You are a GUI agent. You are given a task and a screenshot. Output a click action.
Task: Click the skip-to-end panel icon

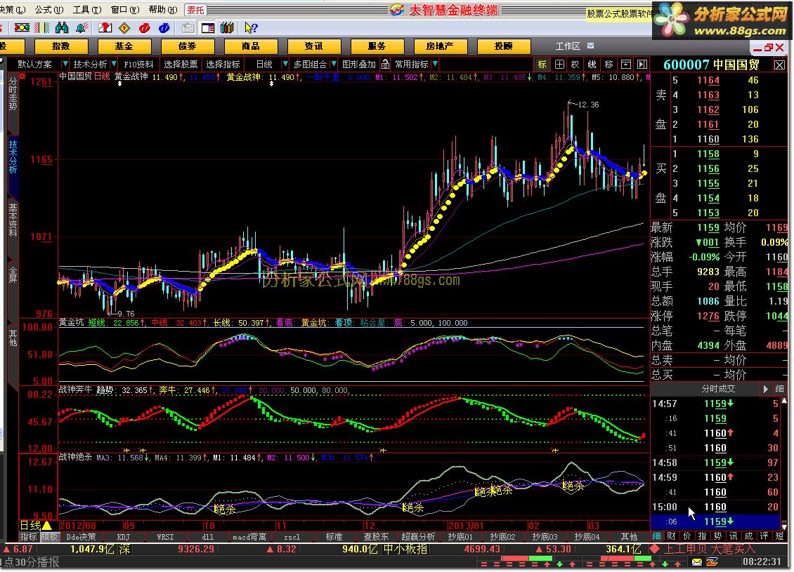point(642,65)
